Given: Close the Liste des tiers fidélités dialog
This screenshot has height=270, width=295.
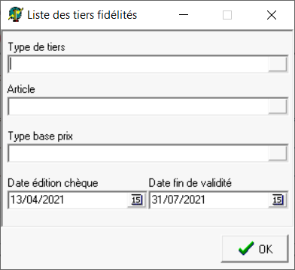Looking at the screenshot, I should [x=272, y=15].
